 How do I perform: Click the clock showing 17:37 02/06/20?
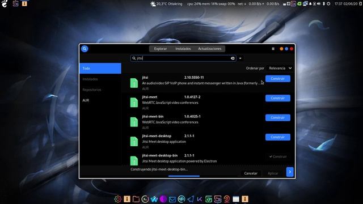(x=346, y=4)
